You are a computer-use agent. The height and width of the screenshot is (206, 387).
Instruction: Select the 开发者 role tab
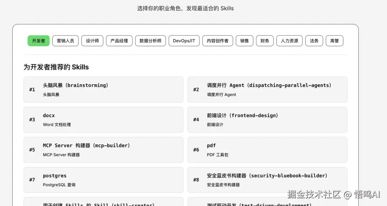(38, 41)
